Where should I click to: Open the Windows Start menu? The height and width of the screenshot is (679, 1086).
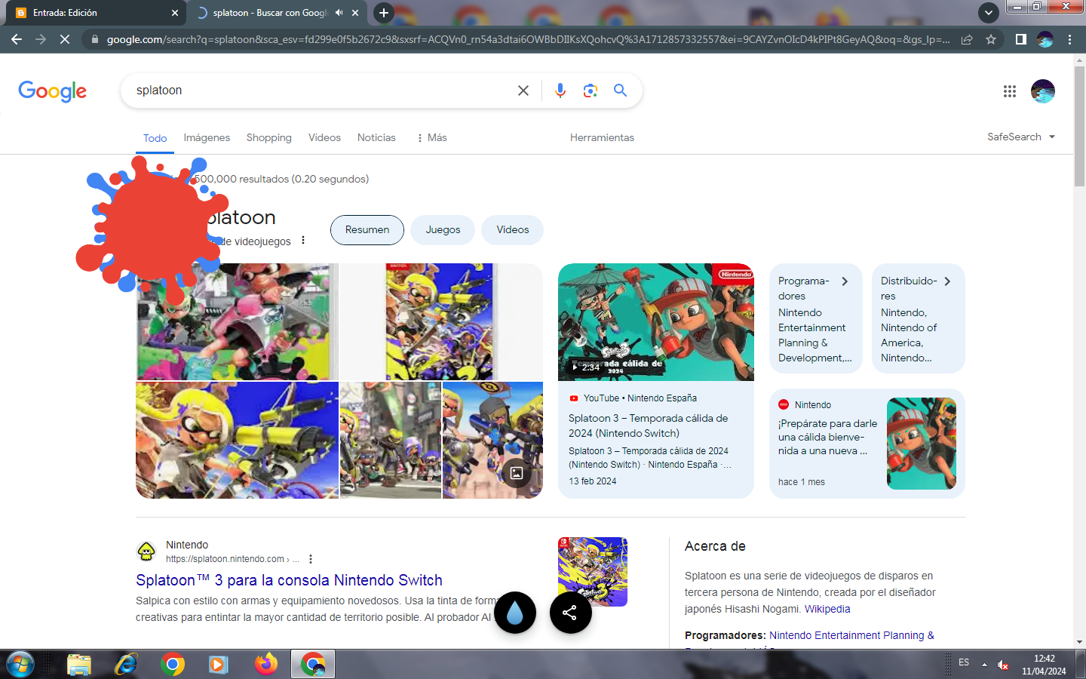coord(20,665)
